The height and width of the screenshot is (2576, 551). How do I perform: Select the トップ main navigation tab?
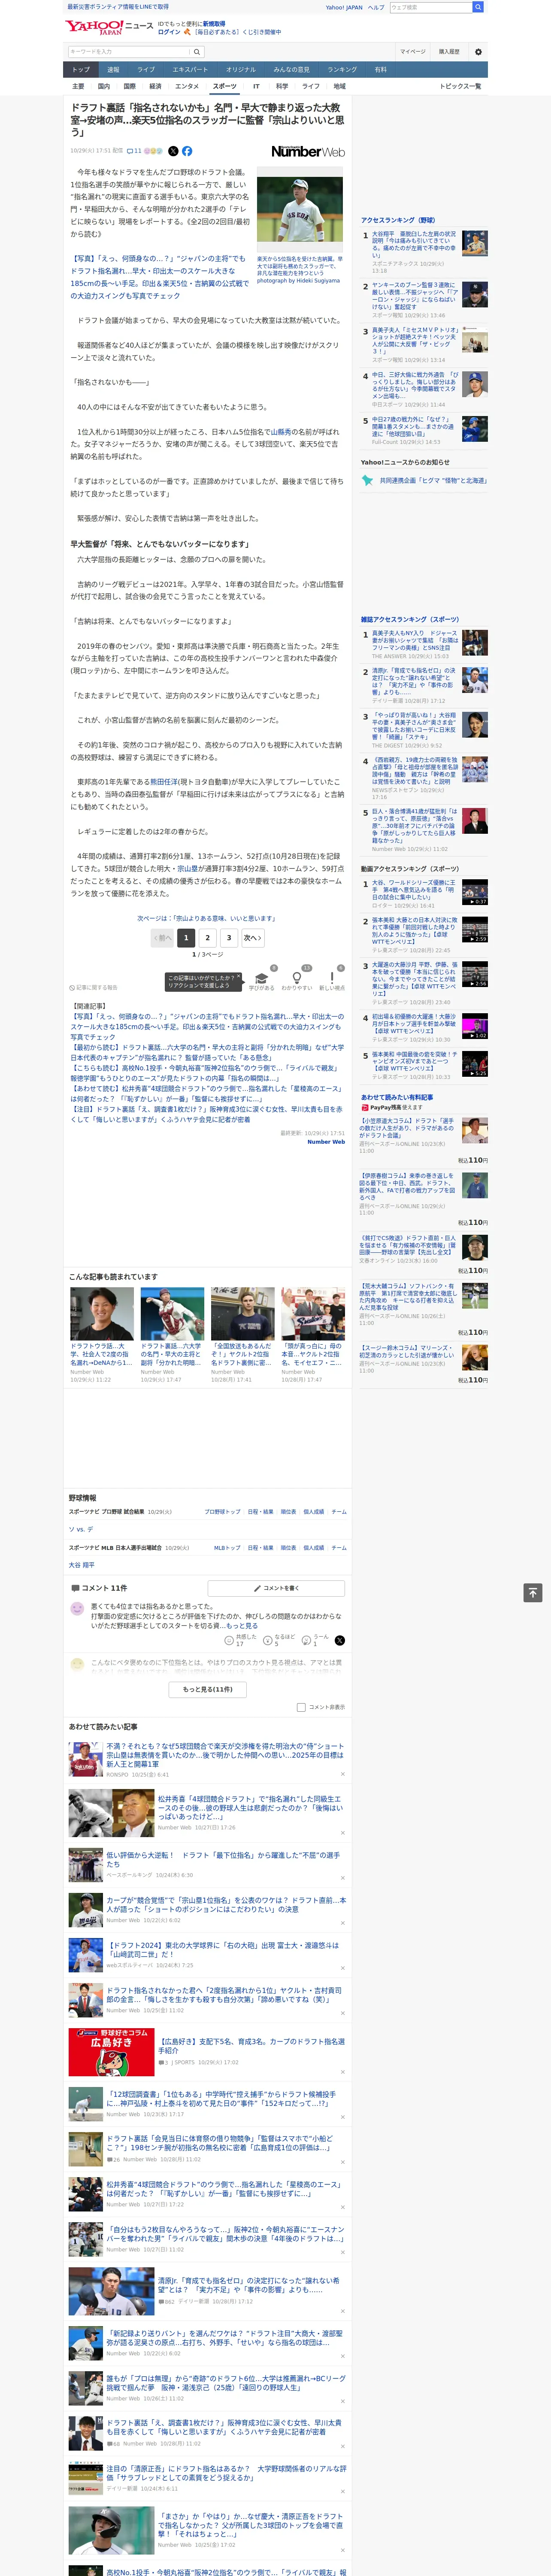point(81,70)
